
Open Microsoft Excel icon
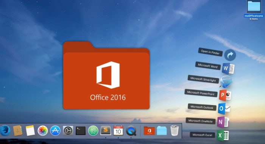(x=223, y=135)
